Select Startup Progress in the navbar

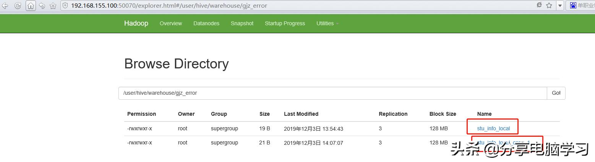tap(285, 23)
